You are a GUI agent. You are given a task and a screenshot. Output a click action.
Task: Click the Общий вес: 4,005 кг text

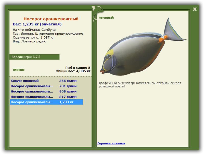tap(73, 71)
